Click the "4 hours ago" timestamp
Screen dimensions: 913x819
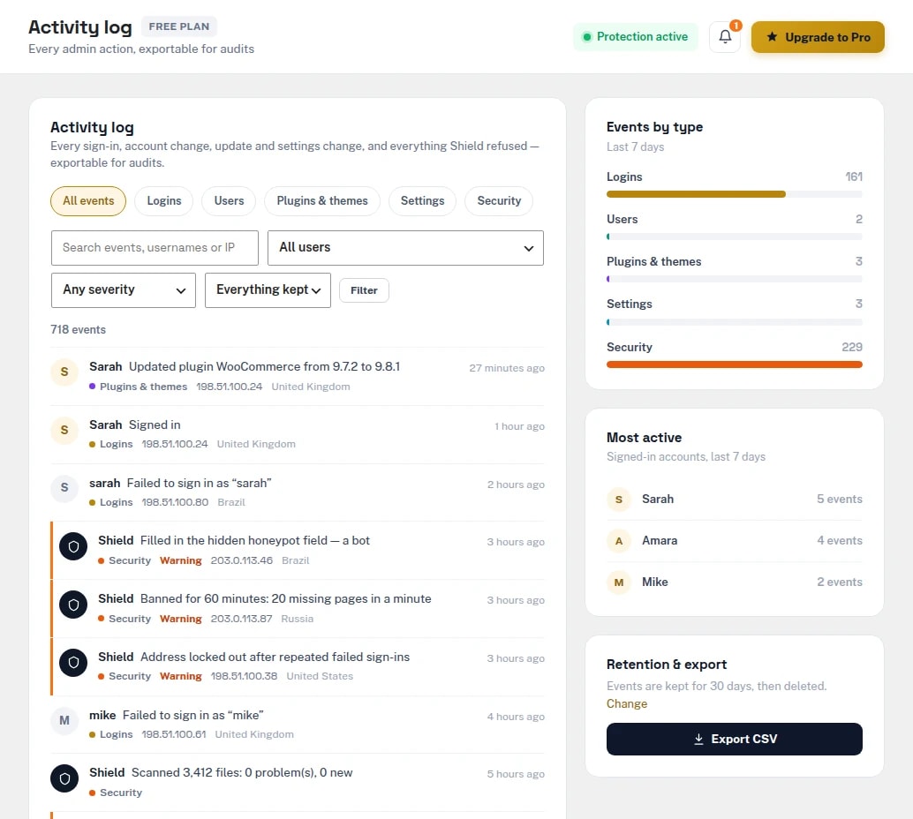pos(516,718)
